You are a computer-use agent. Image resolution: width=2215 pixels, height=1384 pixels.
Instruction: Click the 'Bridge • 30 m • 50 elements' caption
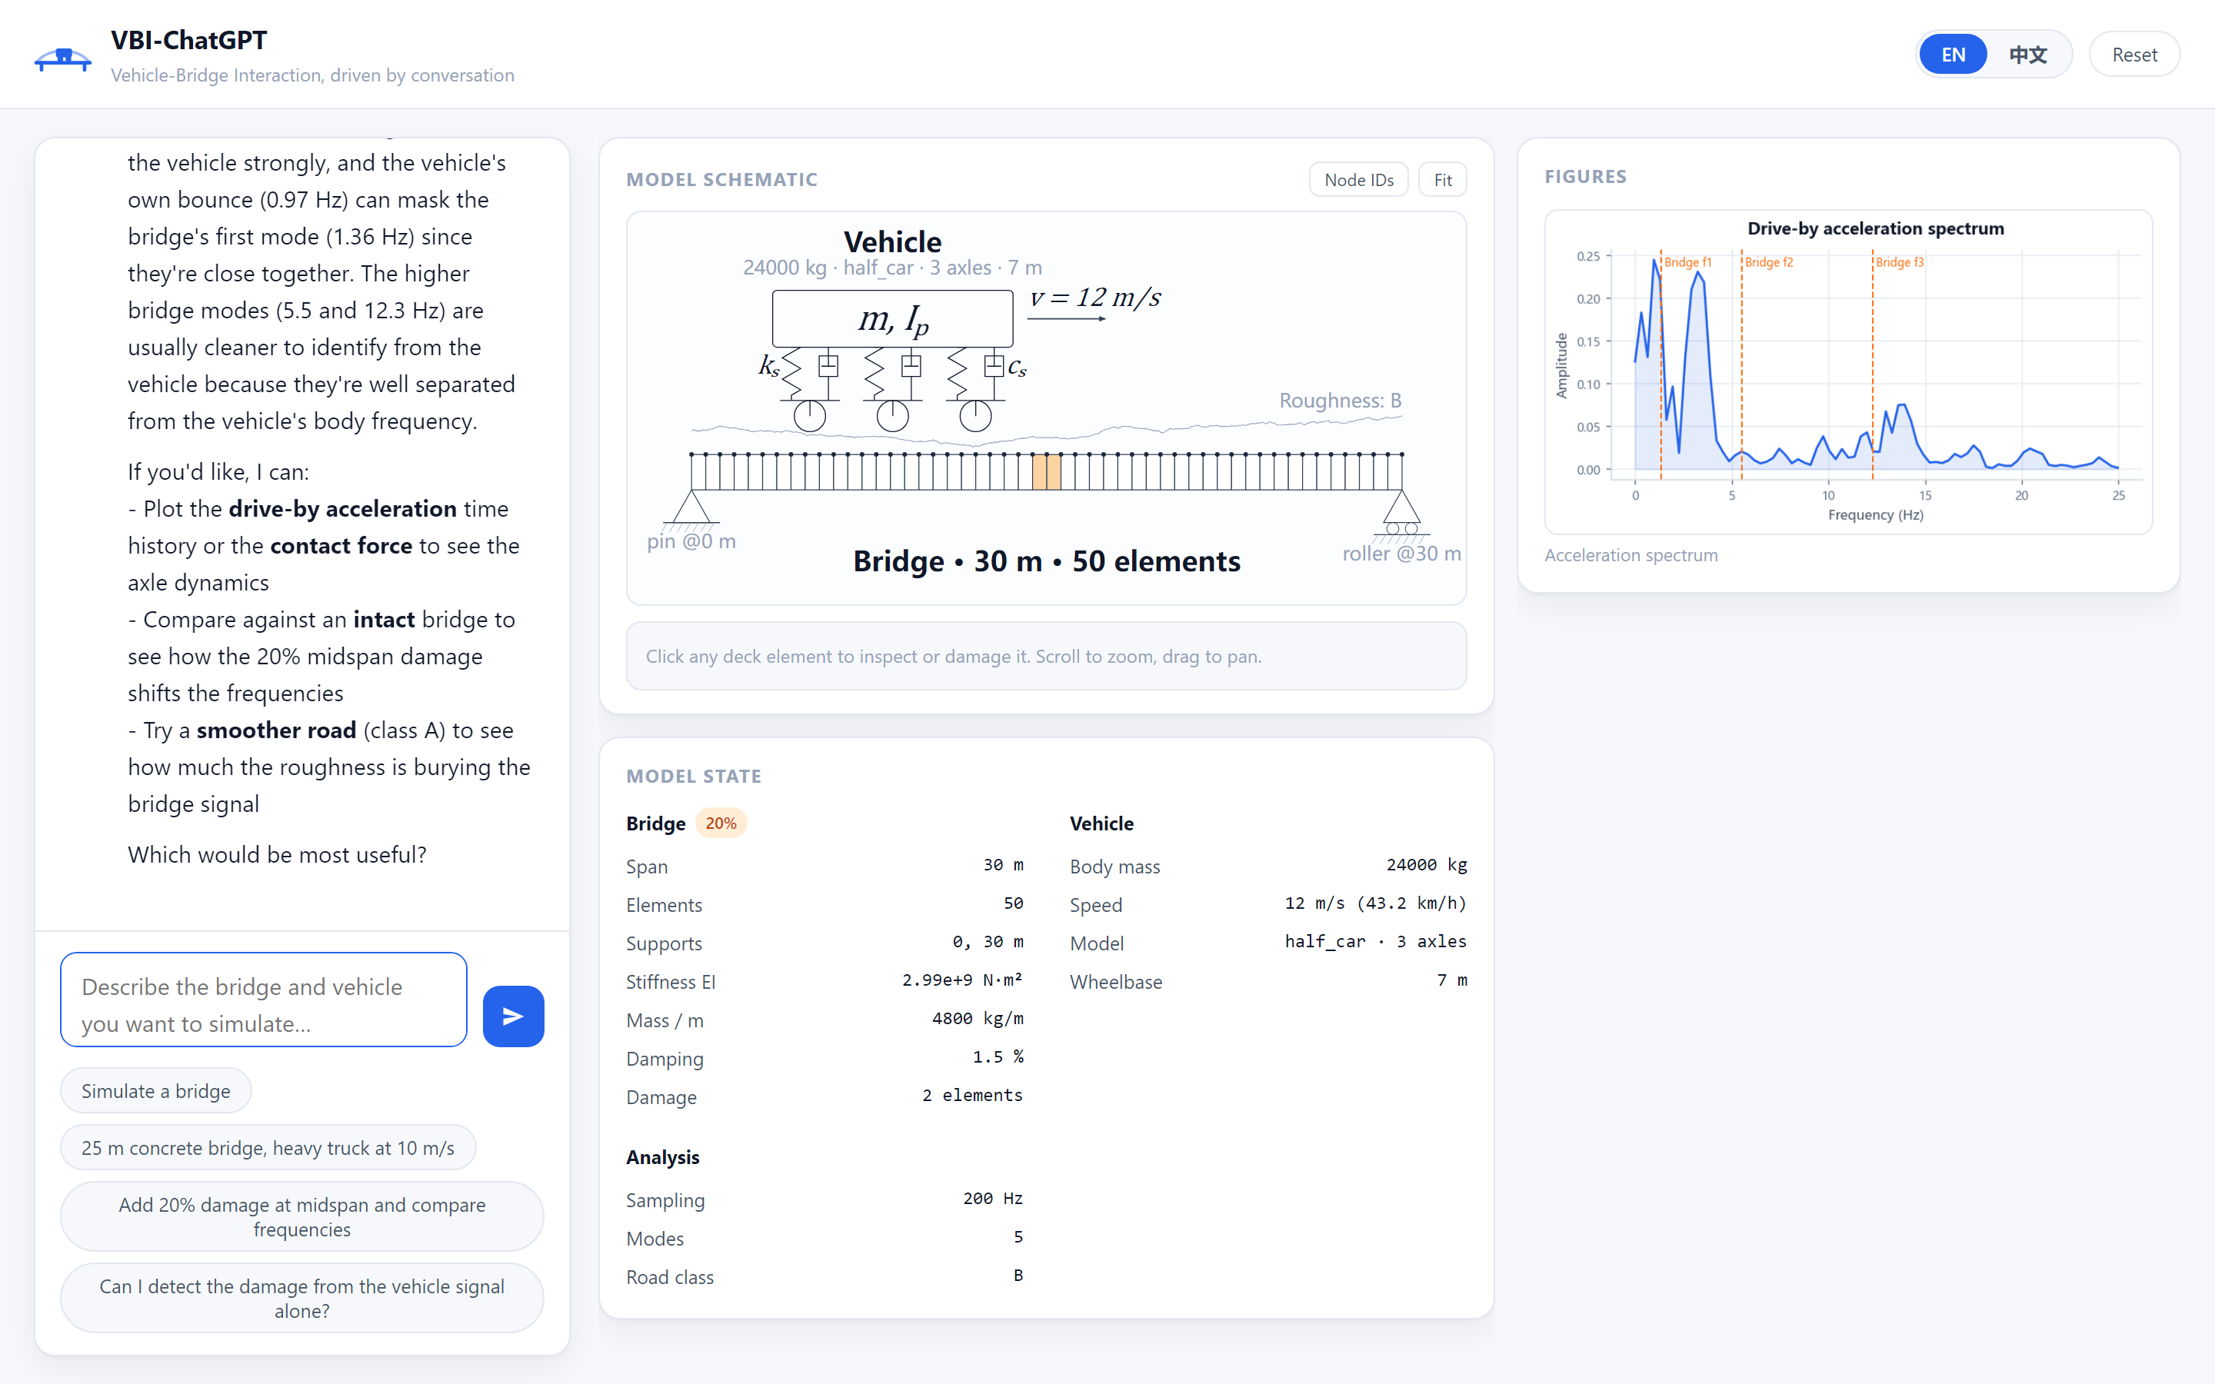1046,561
